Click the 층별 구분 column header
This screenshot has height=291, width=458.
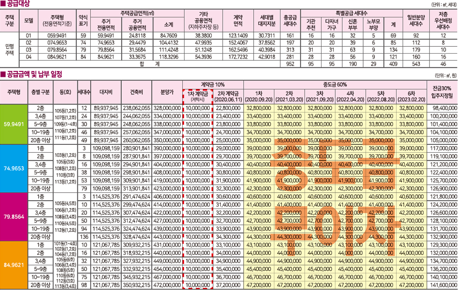click(x=41, y=92)
